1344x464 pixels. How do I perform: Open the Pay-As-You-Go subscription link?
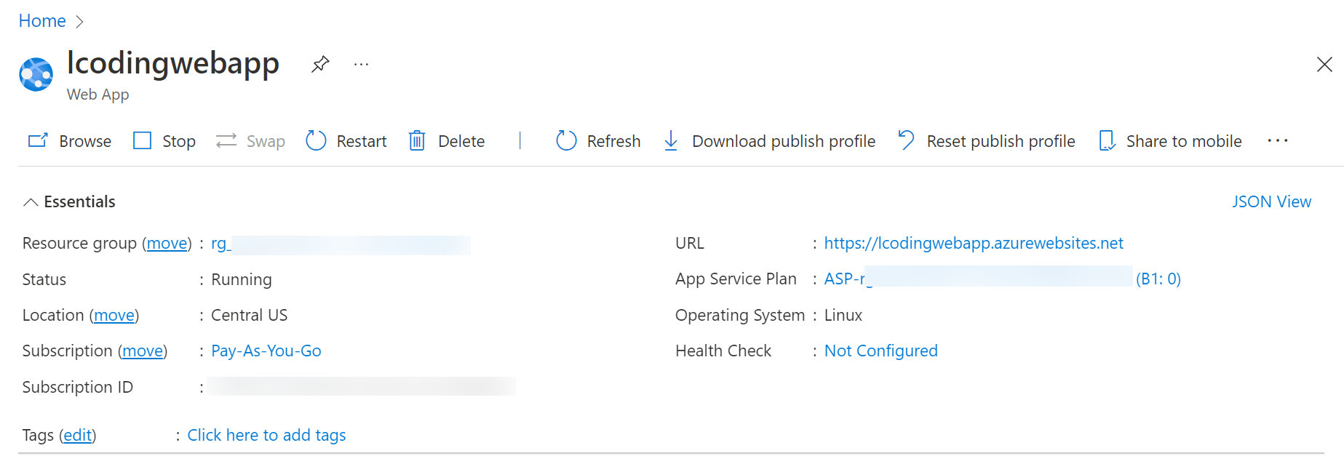coord(266,351)
